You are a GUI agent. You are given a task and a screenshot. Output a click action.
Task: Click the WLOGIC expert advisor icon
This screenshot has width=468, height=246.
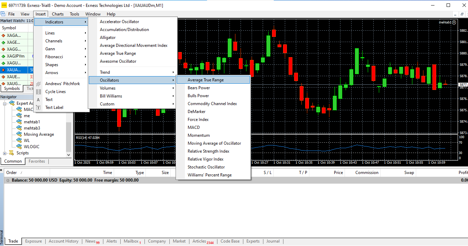(19, 147)
